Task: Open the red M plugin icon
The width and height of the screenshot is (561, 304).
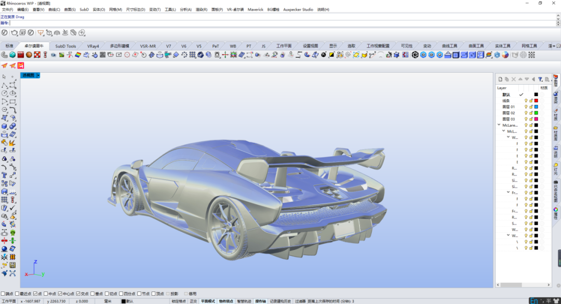Action: 21,65
